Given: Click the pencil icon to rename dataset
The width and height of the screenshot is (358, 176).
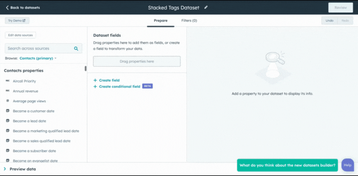Looking at the screenshot, I should (x=206, y=7).
